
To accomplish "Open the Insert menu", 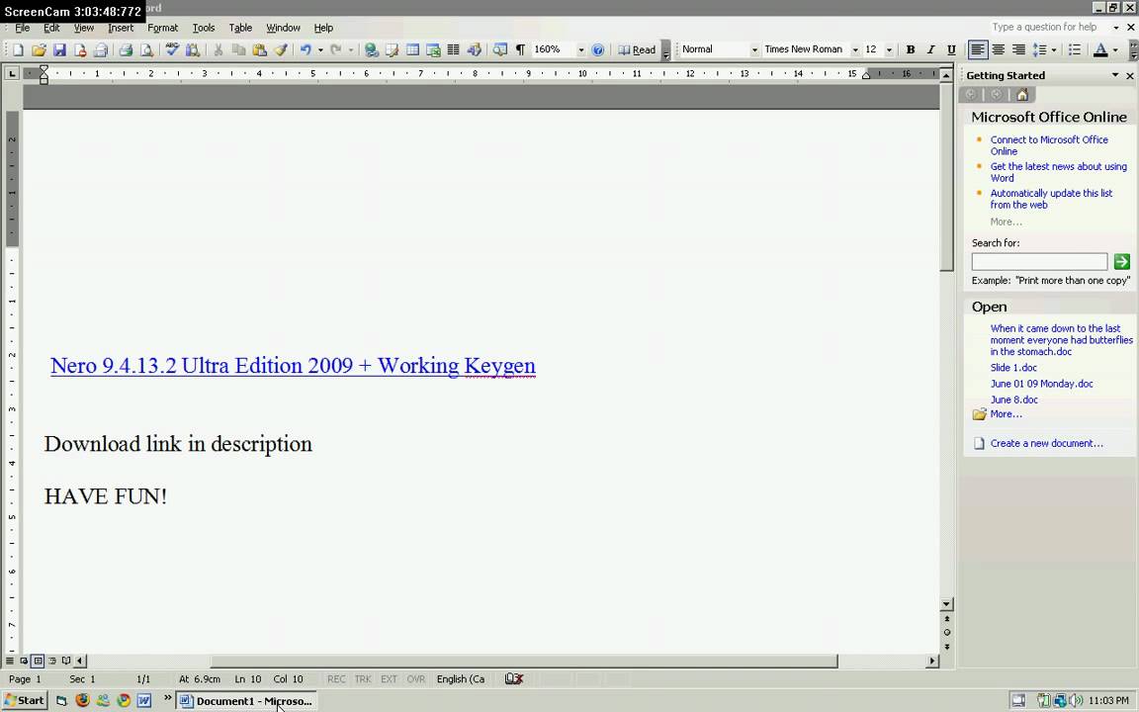I will 121,28.
